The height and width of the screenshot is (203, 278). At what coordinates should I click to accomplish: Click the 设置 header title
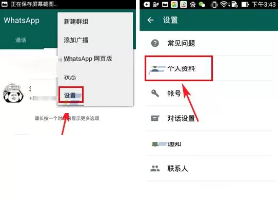(x=170, y=20)
